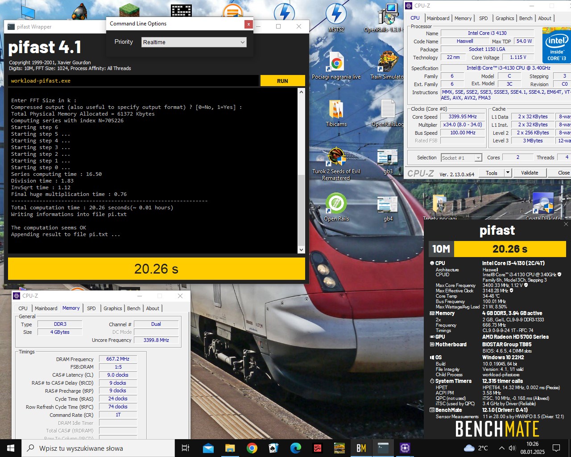Open the Tibicams folder icon
This screenshot has width=571, height=457.
[x=336, y=112]
